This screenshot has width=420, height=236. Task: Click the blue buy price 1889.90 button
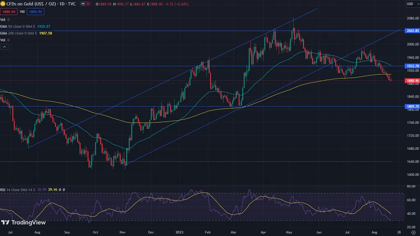point(35,12)
